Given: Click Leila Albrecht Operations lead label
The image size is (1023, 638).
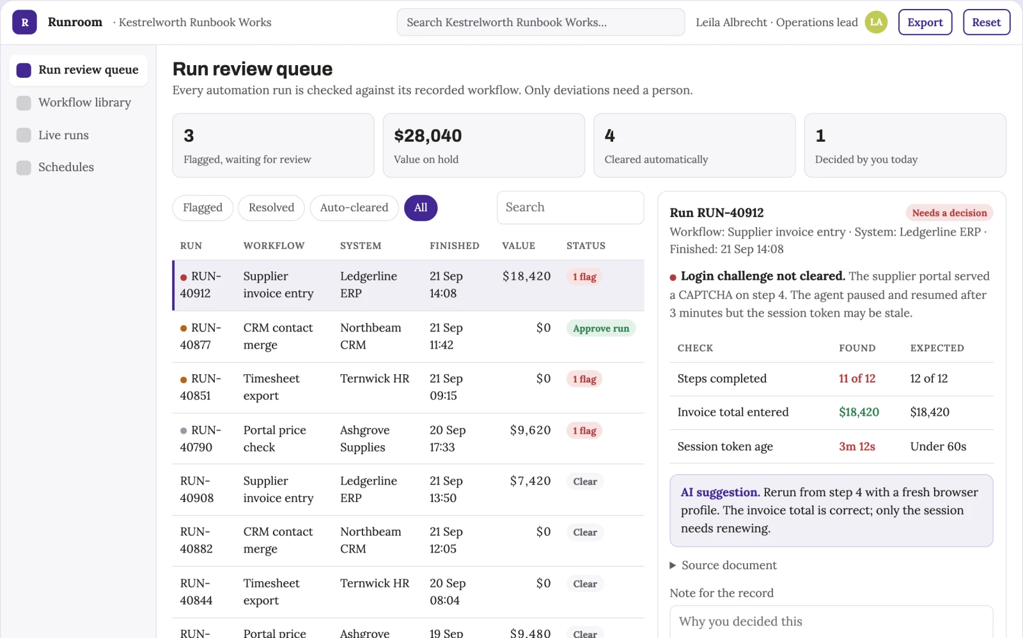Looking at the screenshot, I should [x=777, y=22].
